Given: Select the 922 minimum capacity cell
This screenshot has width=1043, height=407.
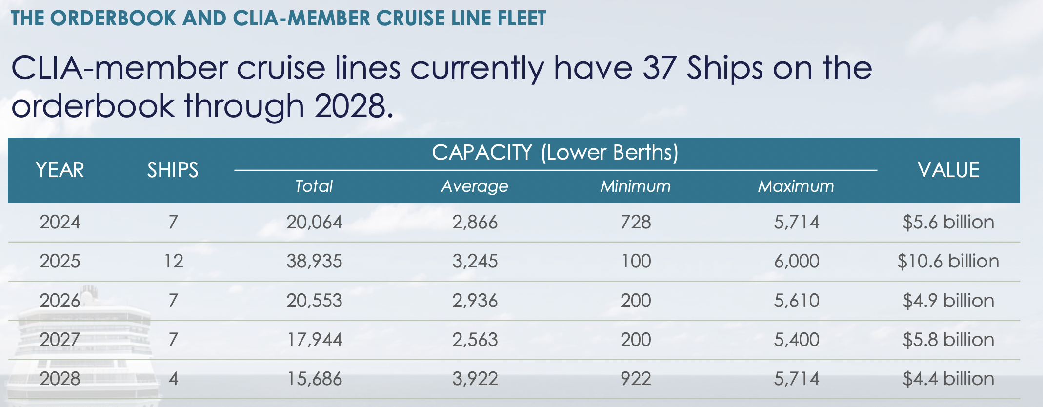Looking at the screenshot, I should point(636,379).
